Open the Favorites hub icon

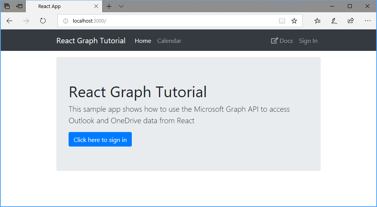pyautogui.click(x=317, y=21)
